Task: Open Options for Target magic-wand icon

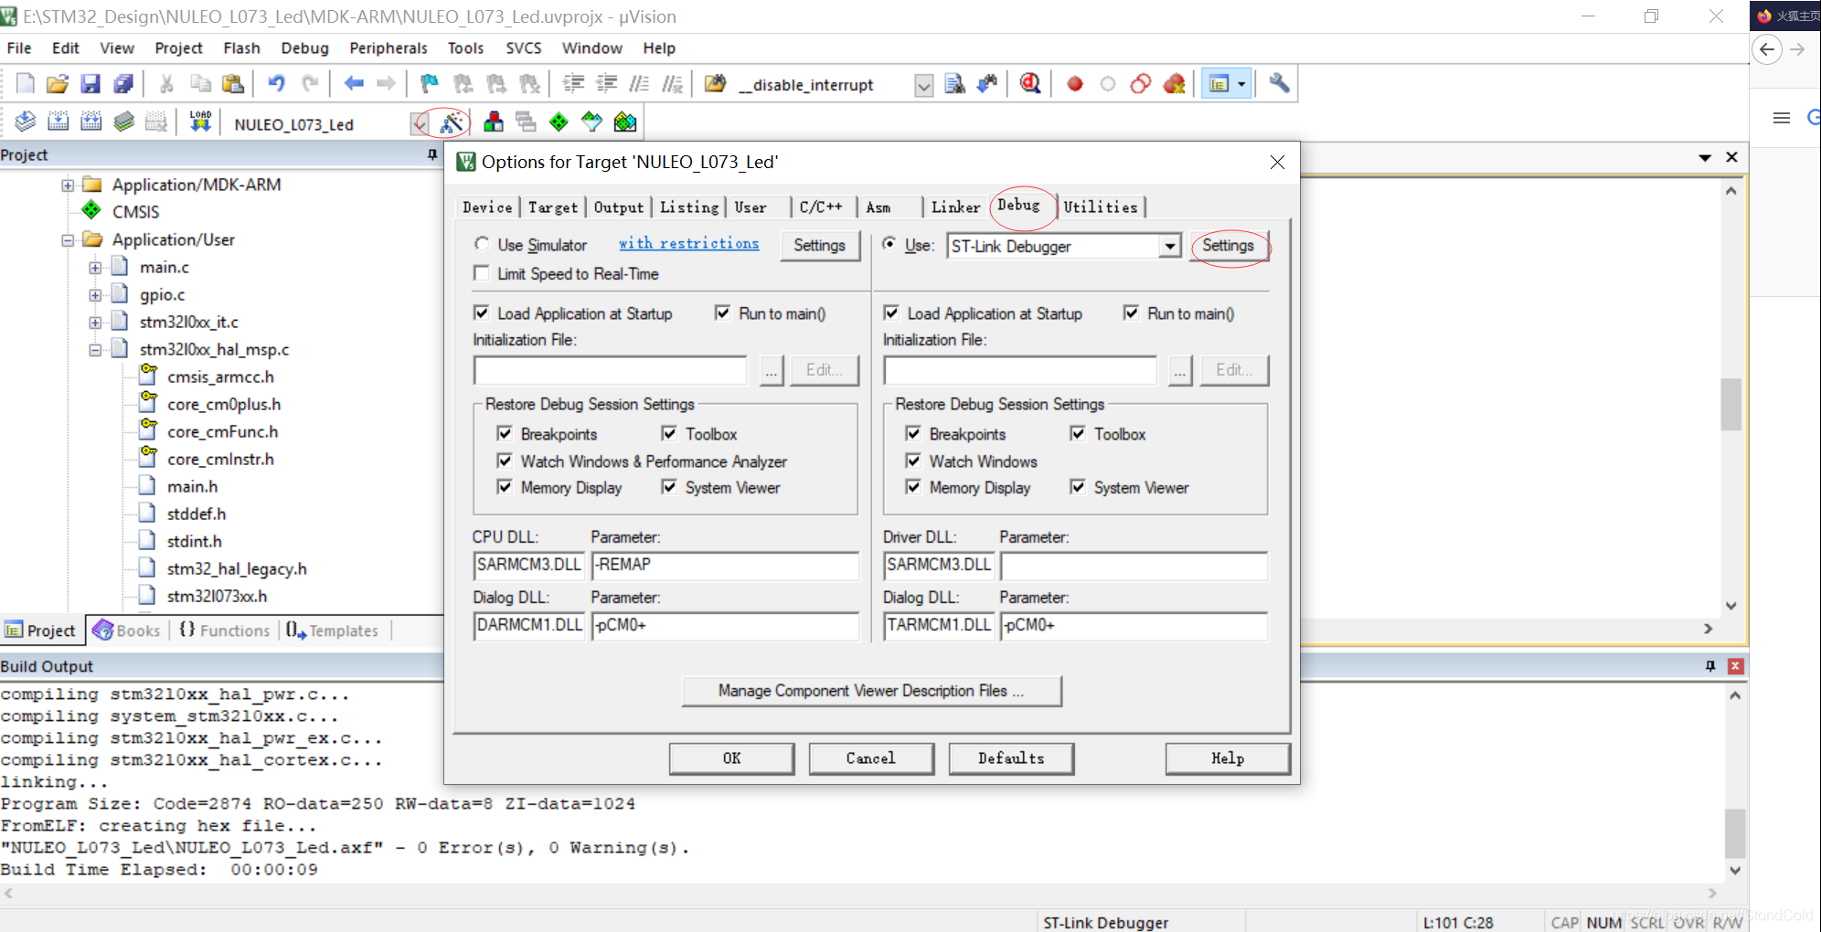Action: (x=452, y=122)
